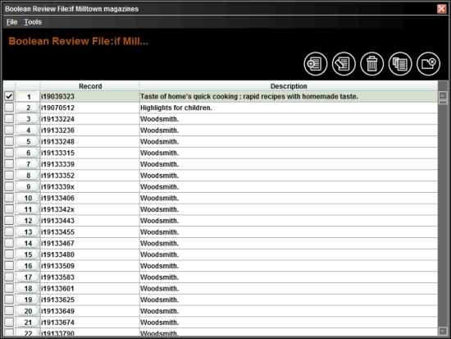Screen dimensions: 451x339
Task: Click the trash can delete icon
Action: coord(372,64)
